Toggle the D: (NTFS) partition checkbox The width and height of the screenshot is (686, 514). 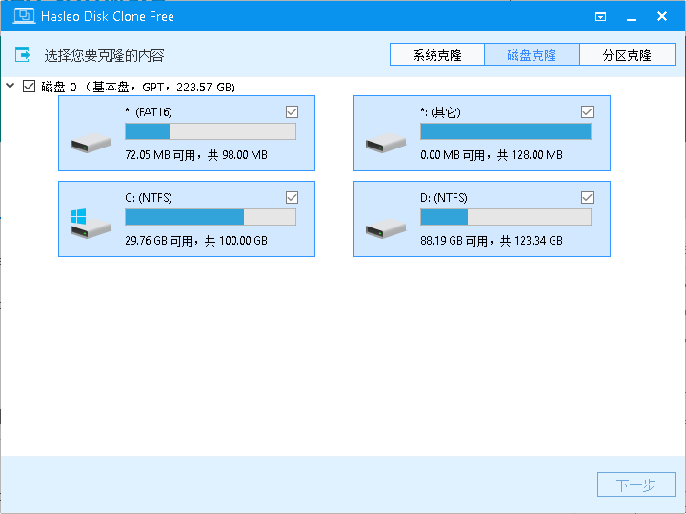tap(587, 198)
